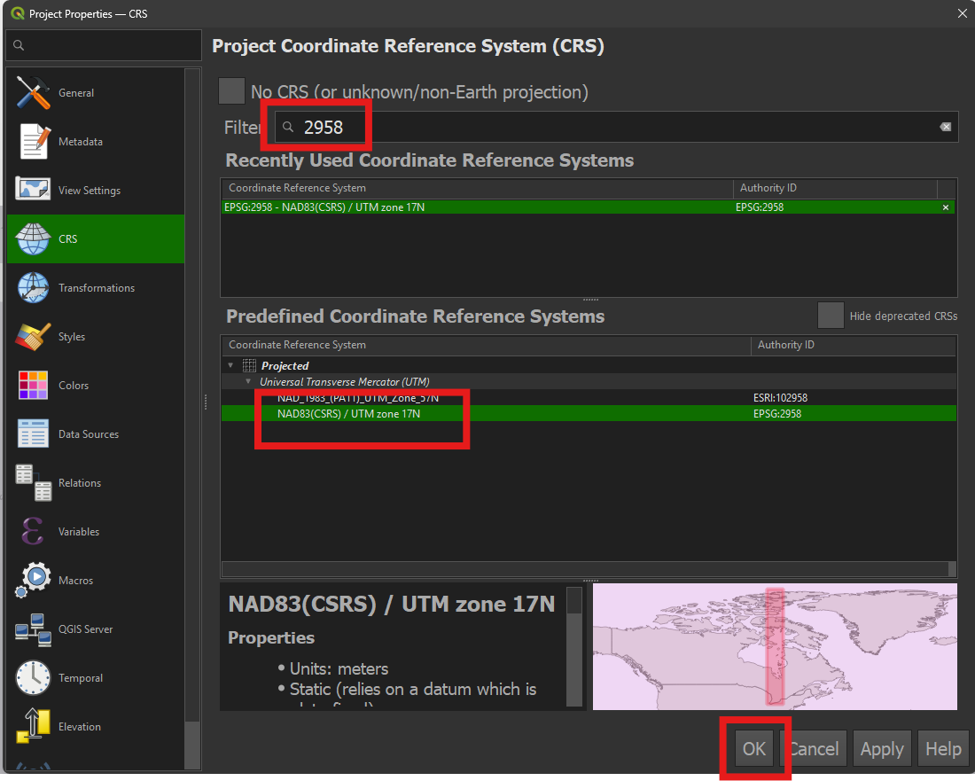Open the Variables tab label
The height and width of the screenshot is (781, 975).
click(x=79, y=532)
